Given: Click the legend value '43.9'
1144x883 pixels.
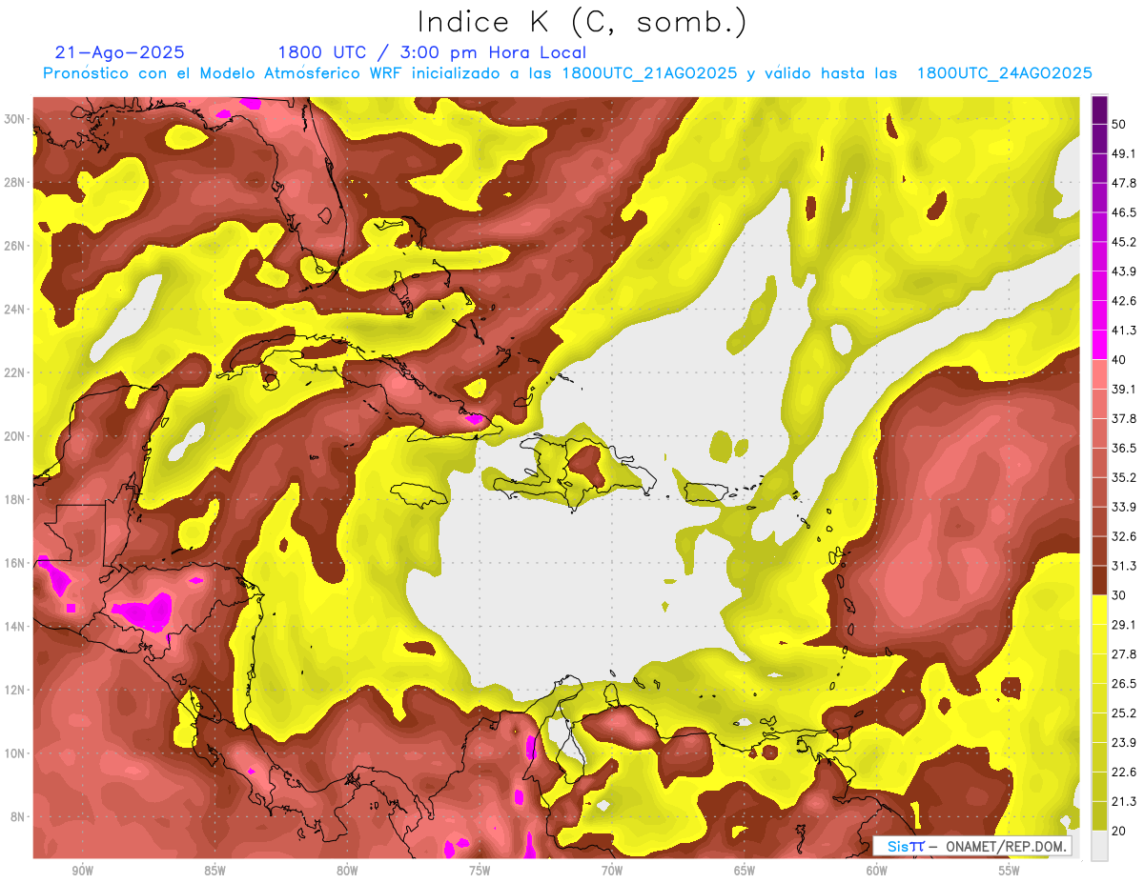Looking at the screenshot, I should point(1124,271).
